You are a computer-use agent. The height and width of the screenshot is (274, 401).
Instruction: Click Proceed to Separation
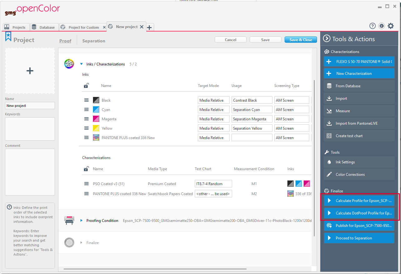coord(359,238)
